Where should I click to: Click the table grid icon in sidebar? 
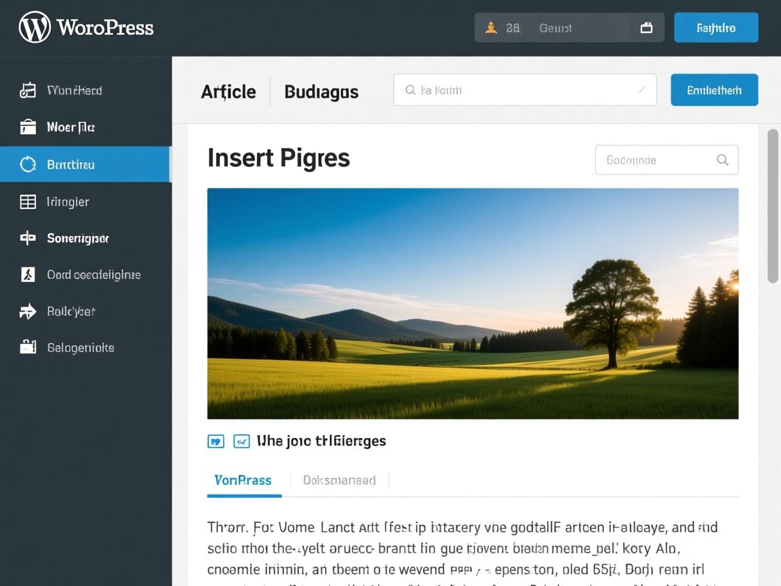[x=28, y=201]
